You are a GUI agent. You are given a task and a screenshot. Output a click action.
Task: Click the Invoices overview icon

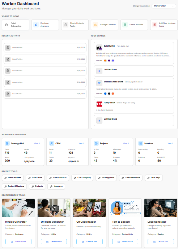click(141, 143)
